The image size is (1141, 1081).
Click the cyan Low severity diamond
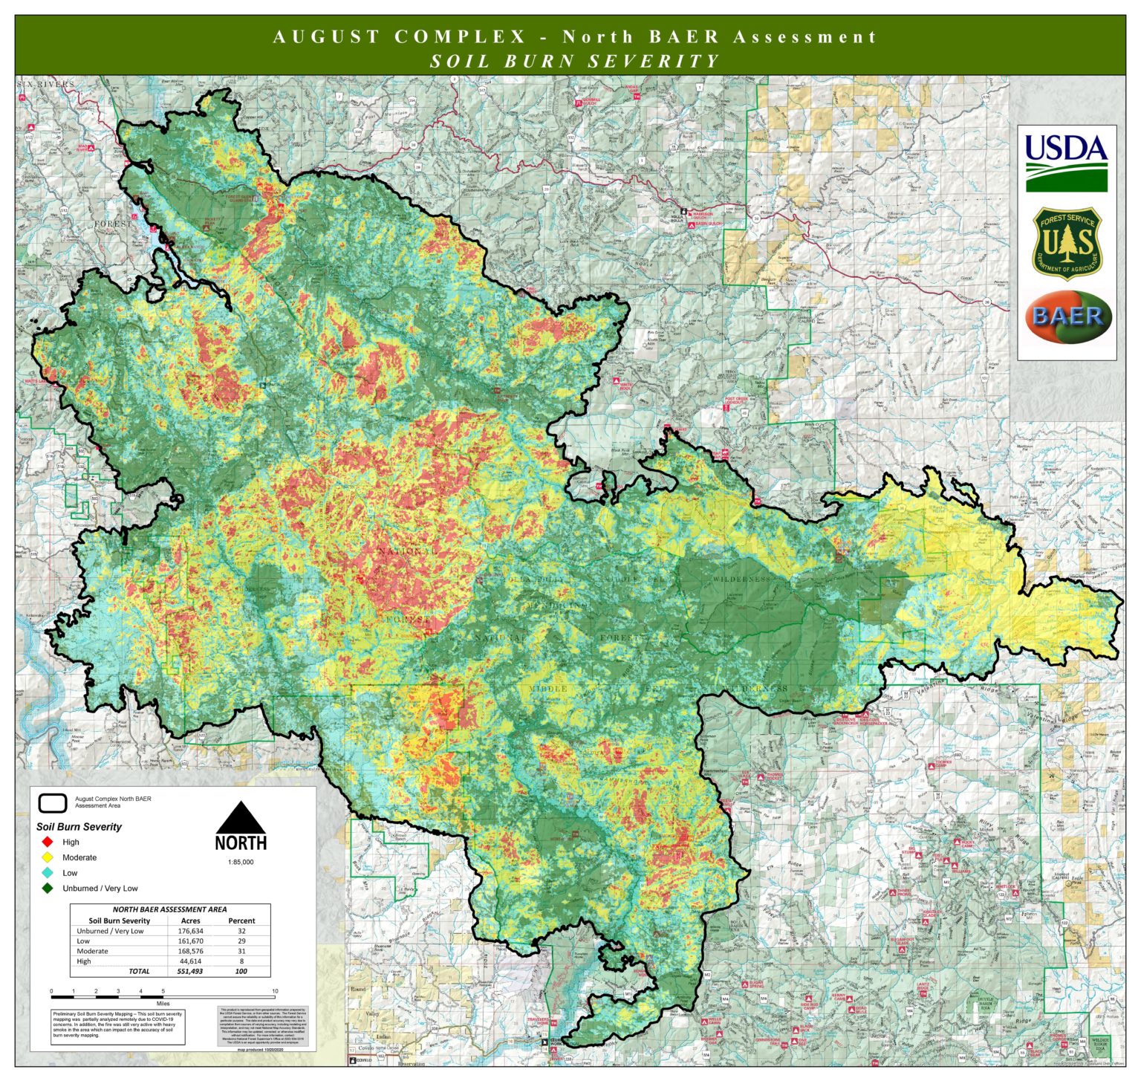[48, 873]
